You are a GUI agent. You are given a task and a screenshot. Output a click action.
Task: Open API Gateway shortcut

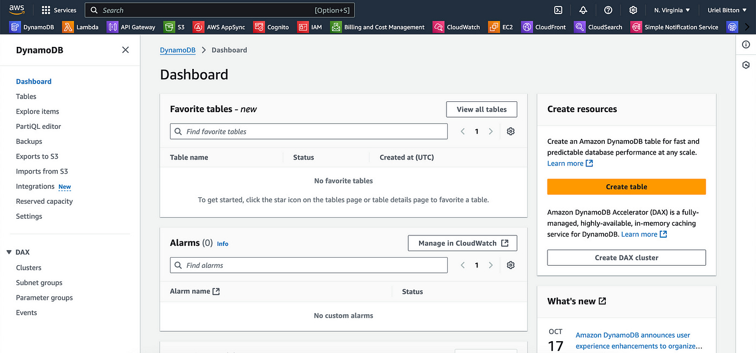point(131,27)
